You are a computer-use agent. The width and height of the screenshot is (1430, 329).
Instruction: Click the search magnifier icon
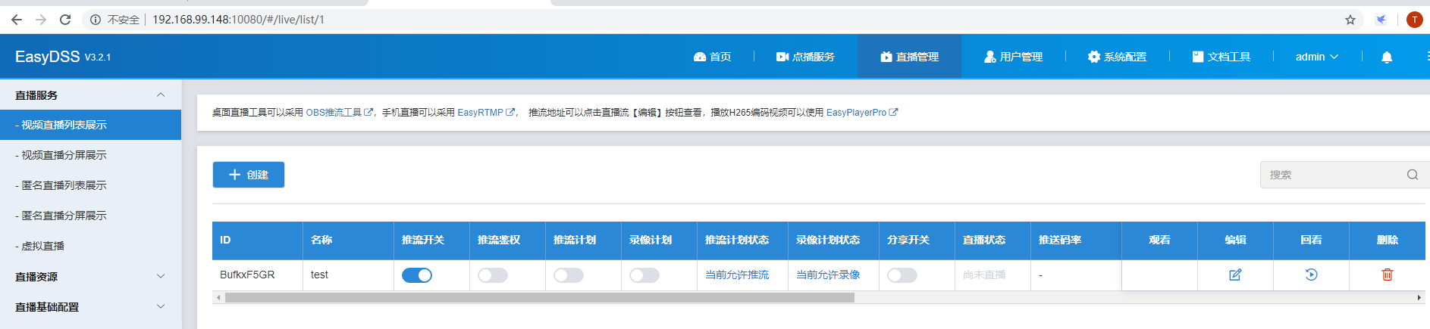[x=1412, y=175]
